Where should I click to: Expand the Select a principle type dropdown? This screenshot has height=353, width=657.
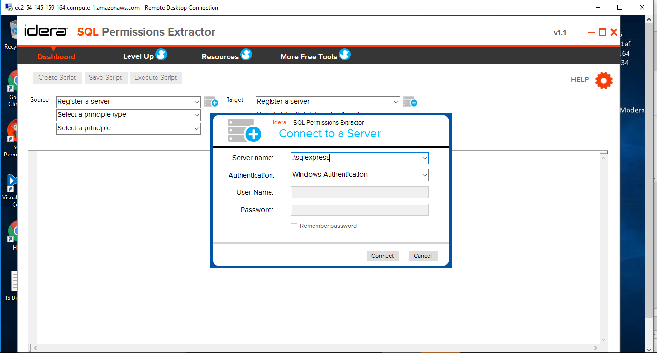point(195,115)
